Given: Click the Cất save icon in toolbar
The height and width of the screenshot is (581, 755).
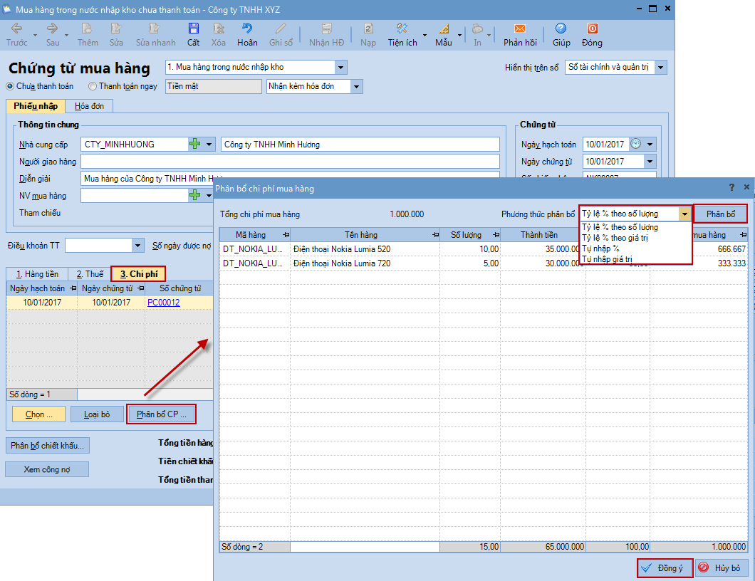Looking at the screenshot, I should (193, 29).
